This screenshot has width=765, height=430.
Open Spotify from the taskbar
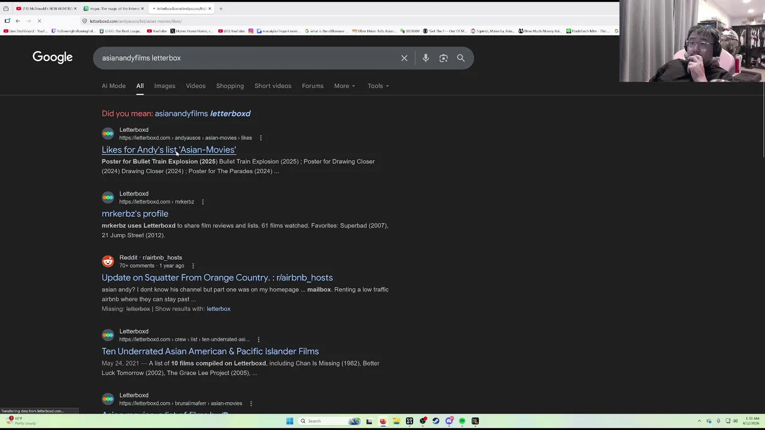pos(462,421)
